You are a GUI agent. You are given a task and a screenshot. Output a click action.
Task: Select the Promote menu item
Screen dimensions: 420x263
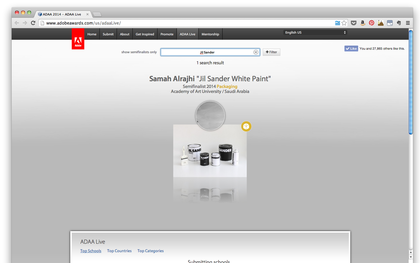(167, 34)
